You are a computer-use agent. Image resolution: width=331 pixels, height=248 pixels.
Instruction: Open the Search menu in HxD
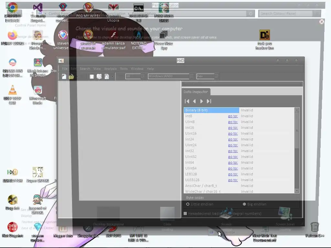(x=85, y=69)
